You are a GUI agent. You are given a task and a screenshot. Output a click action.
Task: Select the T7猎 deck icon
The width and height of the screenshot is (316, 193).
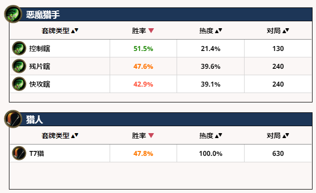coord(19,153)
